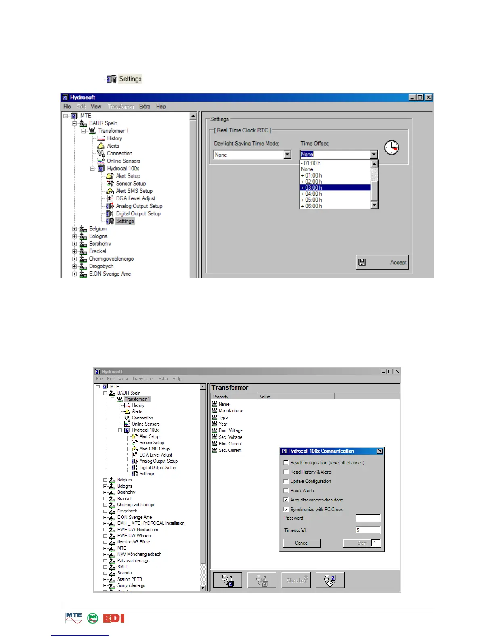
Task: Collapse the BAUR Spain node in Settings window
Action: (x=74, y=123)
